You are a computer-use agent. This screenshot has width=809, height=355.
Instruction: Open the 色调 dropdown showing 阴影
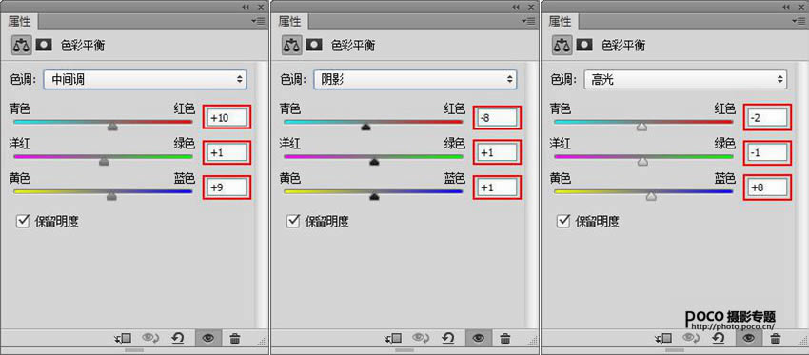click(x=415, y=79)
